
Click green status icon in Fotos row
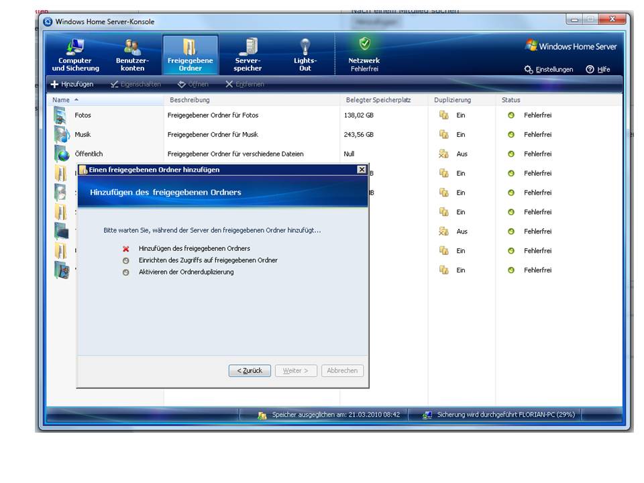point(511,115)
